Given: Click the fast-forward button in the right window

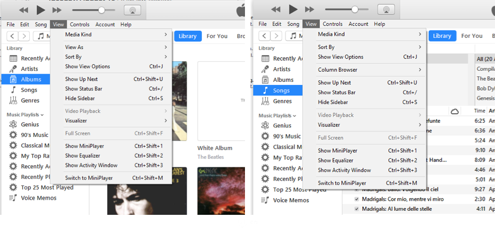Looking at the screenshot, I should click(x=309, y=10).
